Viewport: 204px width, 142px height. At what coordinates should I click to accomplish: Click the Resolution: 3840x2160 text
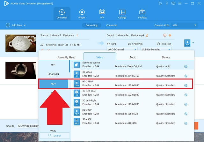tap(127, 76)
